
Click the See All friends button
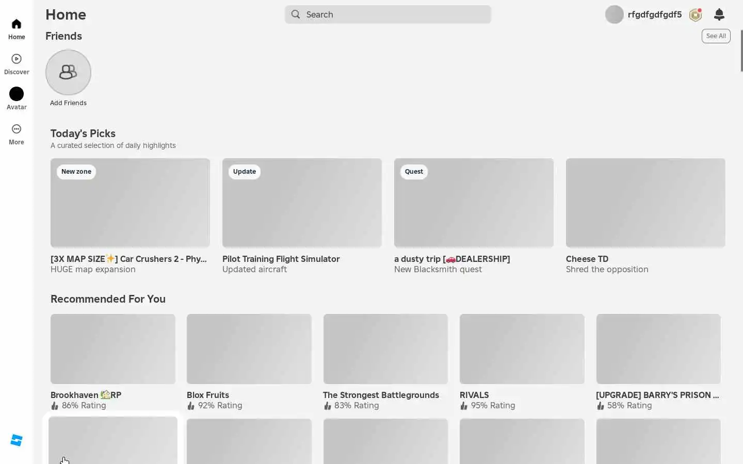point(716,36)
